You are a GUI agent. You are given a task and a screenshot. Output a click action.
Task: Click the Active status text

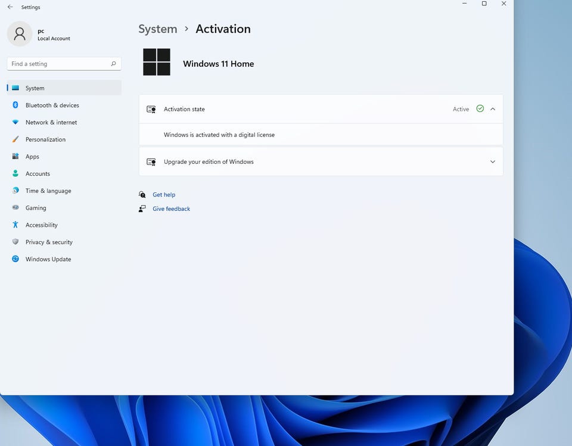pos(461,109)
